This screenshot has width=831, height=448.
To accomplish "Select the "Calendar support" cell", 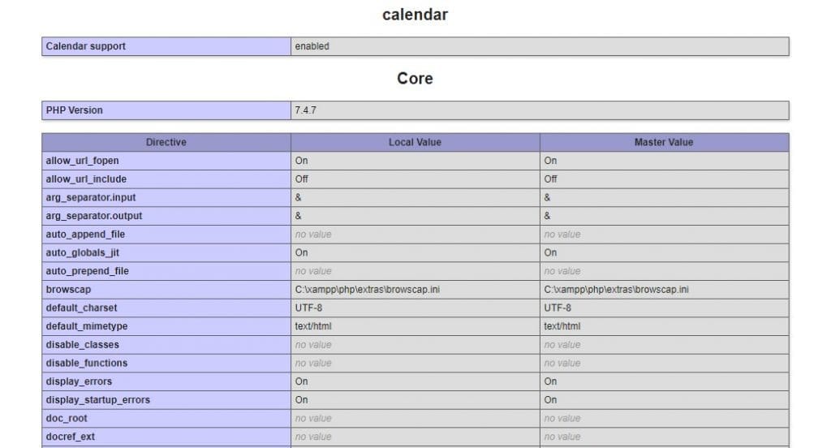I will coord(166,46).
